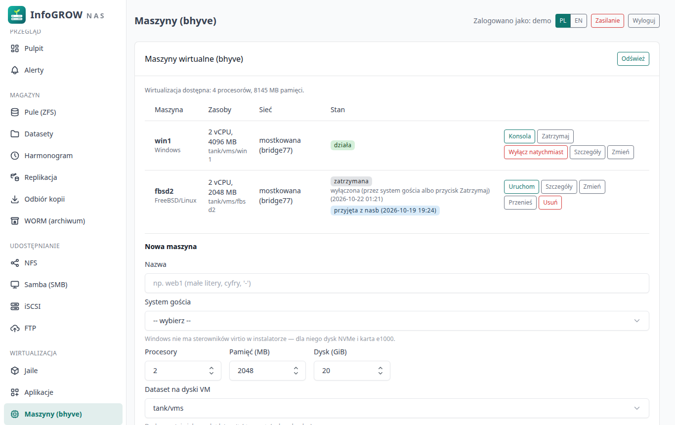Open Pulpit dashboard icon in sidebar
The image size is (675, 425).
pyautogui.click(x=15, y=48)
